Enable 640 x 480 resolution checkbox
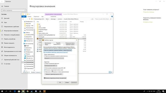This screenshot has width=166, height=93. (45, 68)
